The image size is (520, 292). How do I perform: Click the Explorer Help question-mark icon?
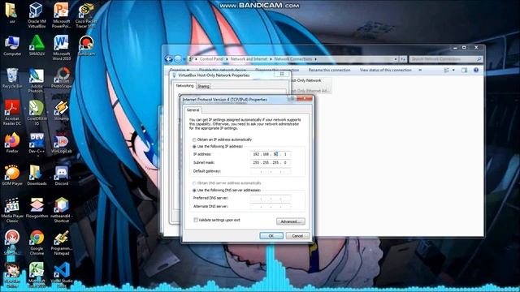(476, 71)
